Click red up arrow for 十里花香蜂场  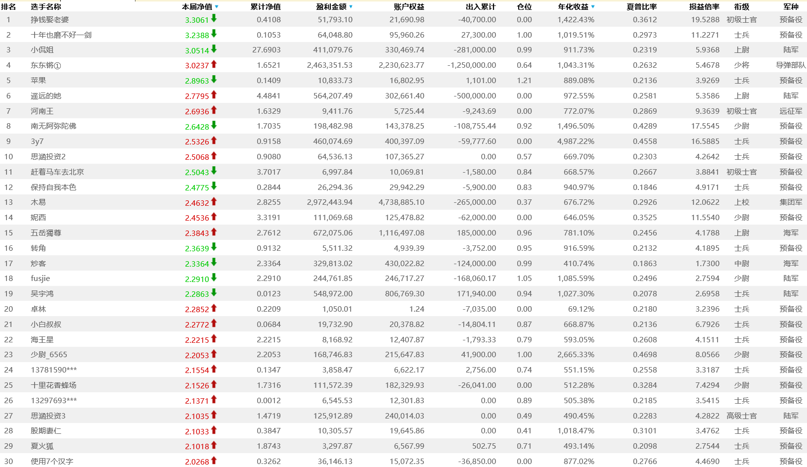pos(214,384)
